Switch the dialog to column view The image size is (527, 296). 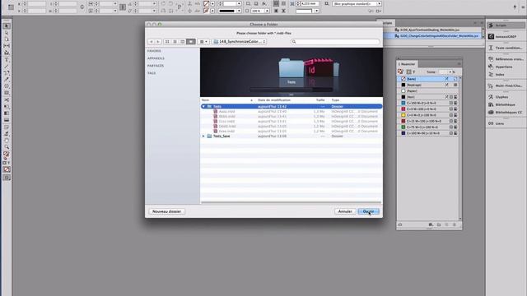(183, 42)
